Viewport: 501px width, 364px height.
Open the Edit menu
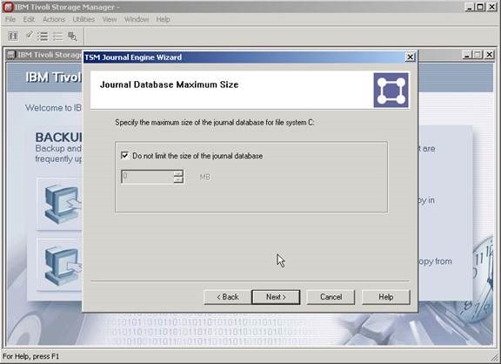[29, 19]
